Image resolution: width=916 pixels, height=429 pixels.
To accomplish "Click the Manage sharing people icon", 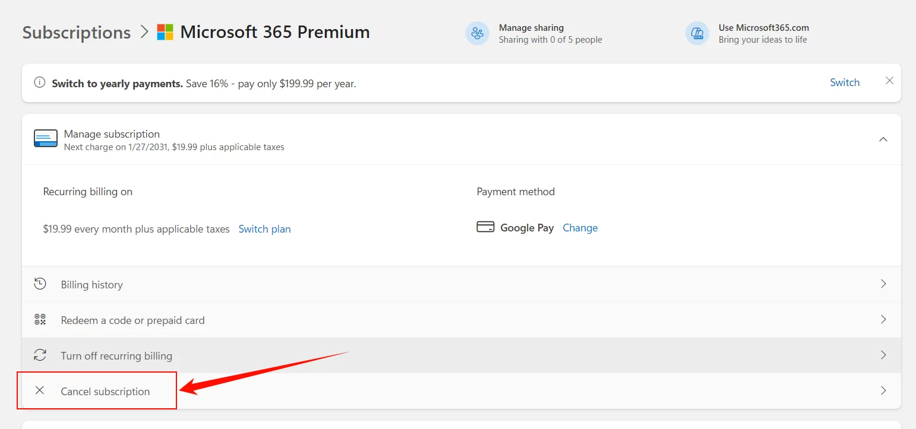I will (477, 33).
